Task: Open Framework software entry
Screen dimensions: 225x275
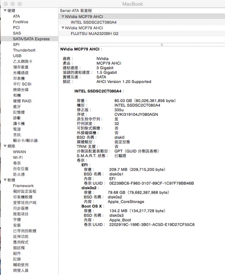Action: click(x=23, y=186)
